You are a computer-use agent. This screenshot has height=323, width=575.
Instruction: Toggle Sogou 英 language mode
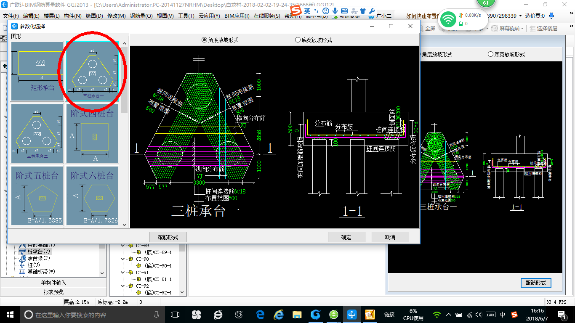coord(308,11)
